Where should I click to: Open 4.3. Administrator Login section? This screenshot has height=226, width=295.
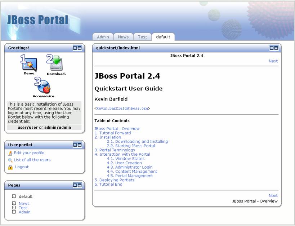tap(130, 167)
